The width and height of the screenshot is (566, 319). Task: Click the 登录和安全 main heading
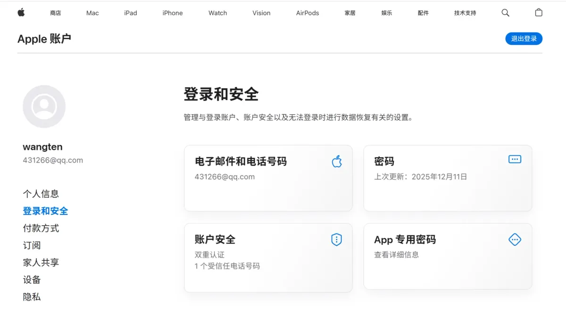tap(221, 94)
